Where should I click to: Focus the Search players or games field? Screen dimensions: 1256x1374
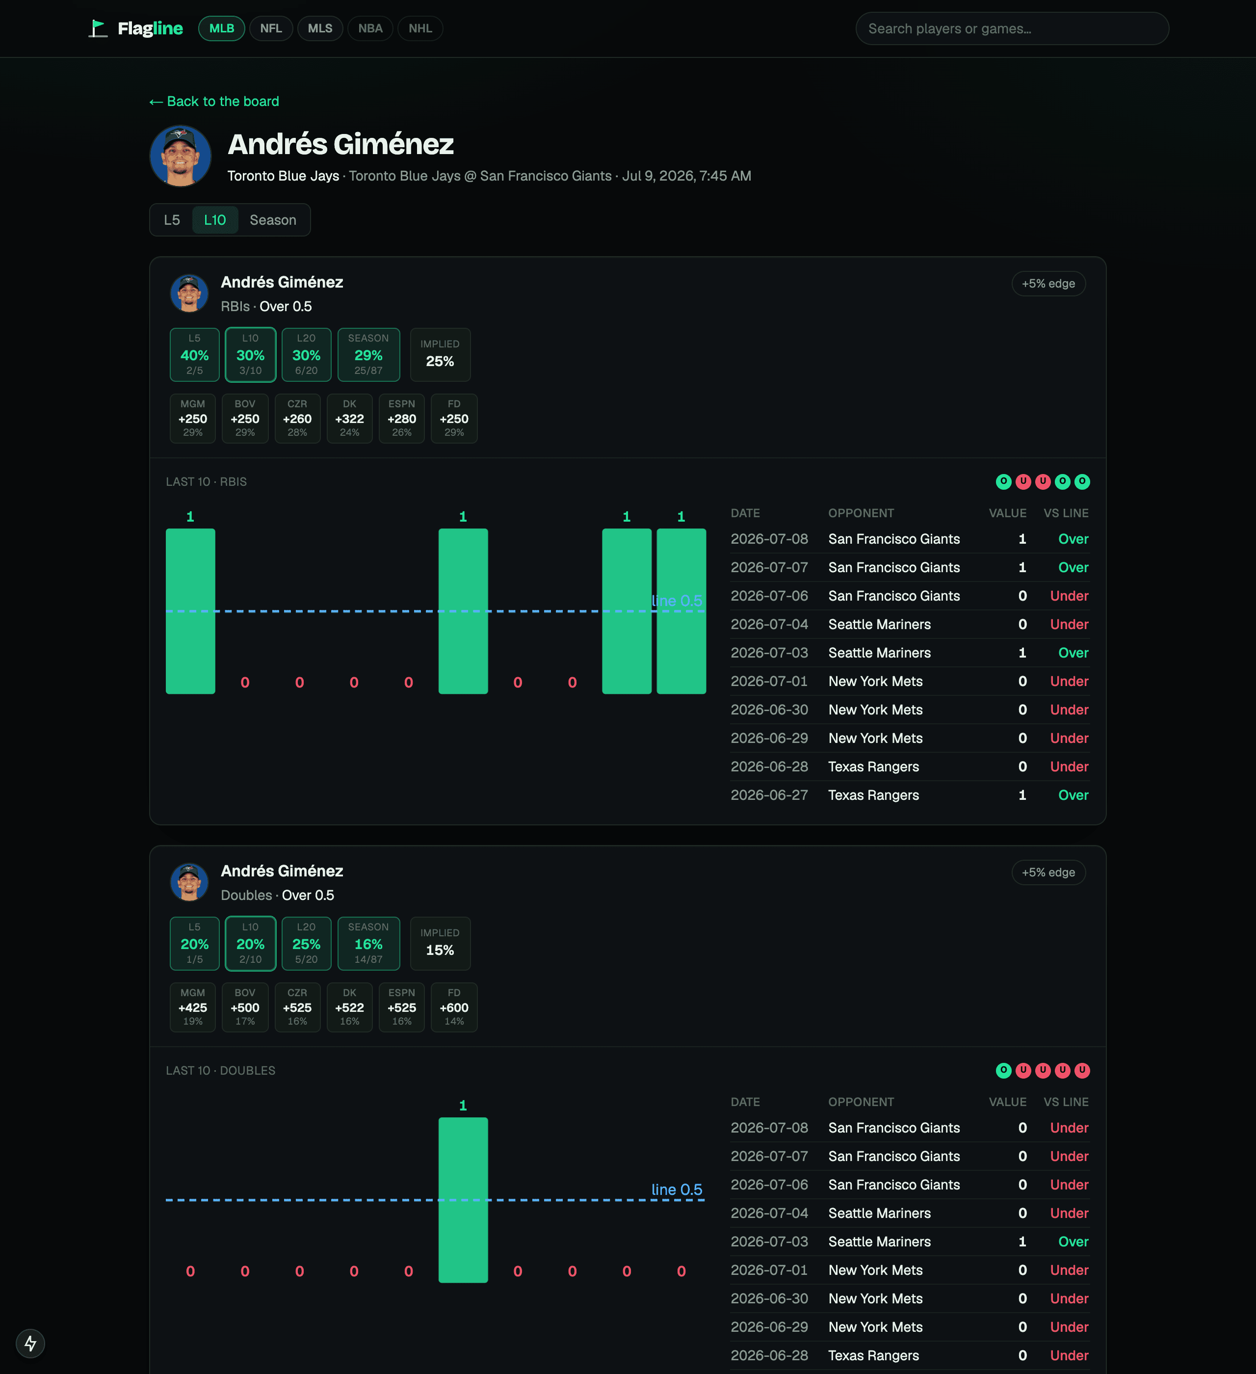[1012, 28]
